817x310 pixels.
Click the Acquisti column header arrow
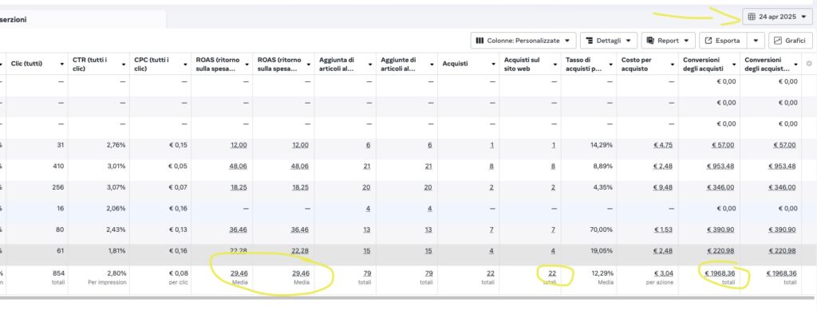(493, 65)
